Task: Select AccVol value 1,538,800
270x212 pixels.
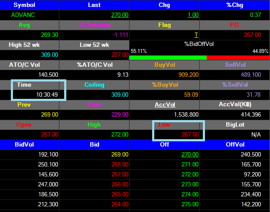Action: click(186, 115)
